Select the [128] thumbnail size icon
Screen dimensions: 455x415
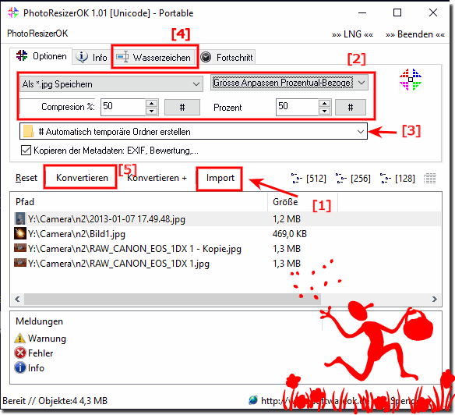pos(397,178)
